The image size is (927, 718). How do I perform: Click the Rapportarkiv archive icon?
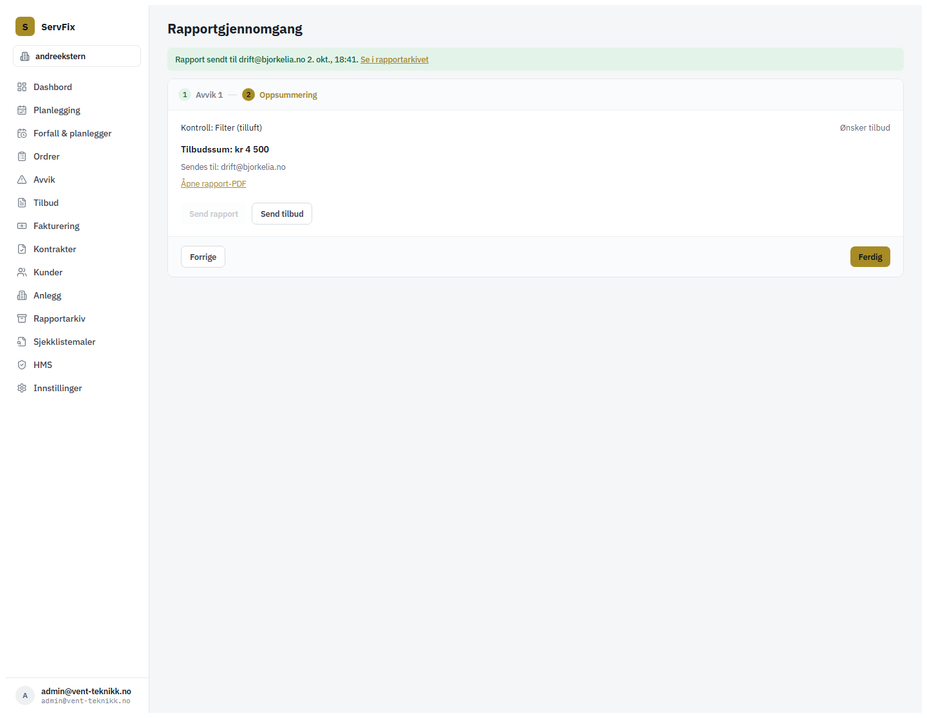click(22, 318)
